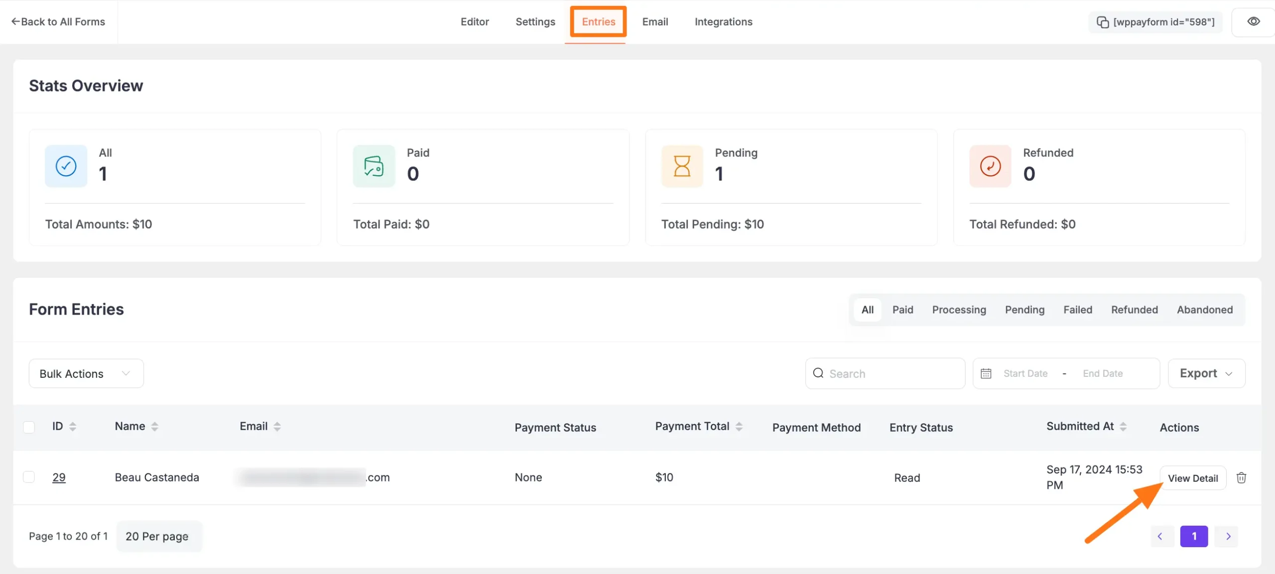The height and width of the screenshot is (574, 1275).
Task: Open the Start Date picker field
Action: pyautogui.click(x=1025, y=373)
